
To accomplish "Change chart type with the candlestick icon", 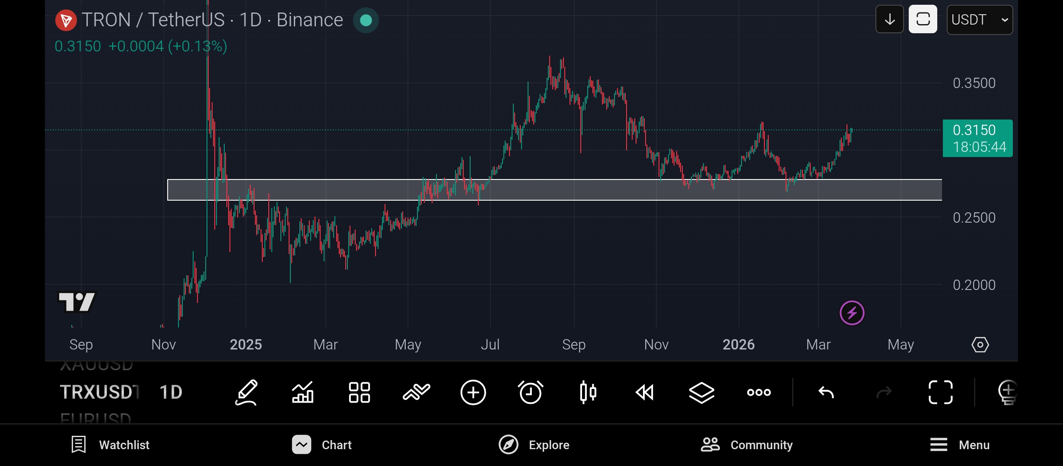I will click(x=588, y=392).
